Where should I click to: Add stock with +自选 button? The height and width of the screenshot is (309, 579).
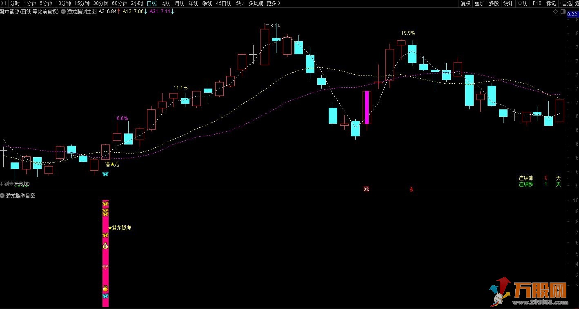tap(566, 3)
